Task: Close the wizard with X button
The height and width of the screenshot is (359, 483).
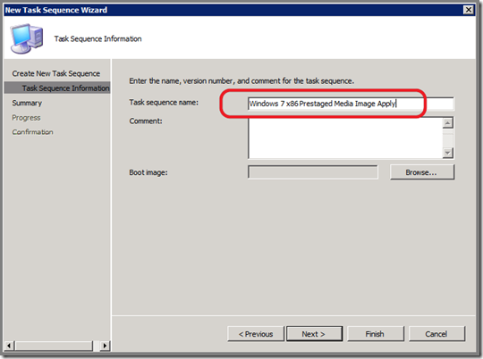Action: point(469,10)
